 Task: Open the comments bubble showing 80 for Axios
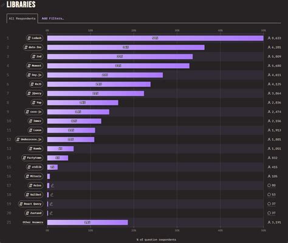(x=272, y=185)
